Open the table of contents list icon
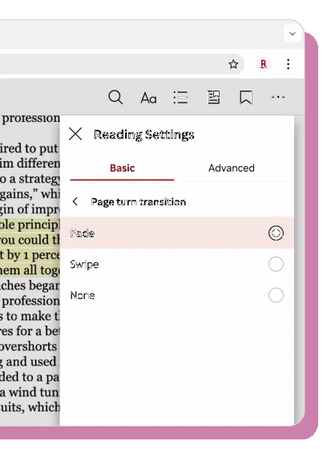 (x=180, y=97)
